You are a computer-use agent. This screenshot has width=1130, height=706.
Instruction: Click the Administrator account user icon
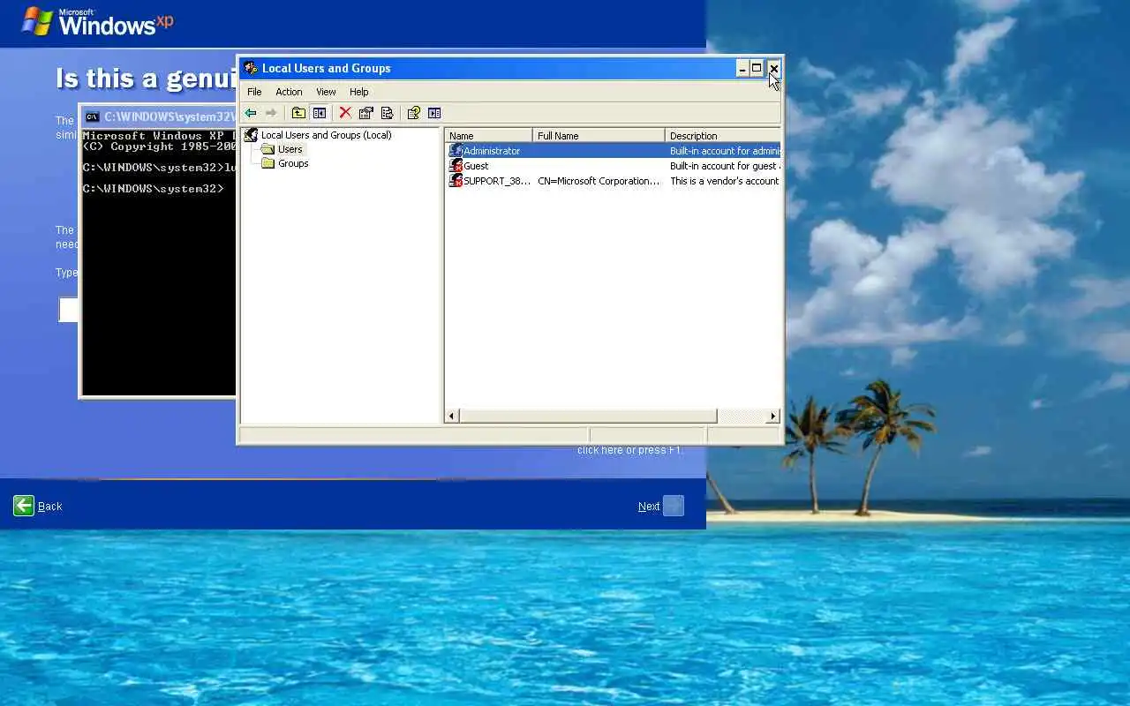[x=456, y=151]
